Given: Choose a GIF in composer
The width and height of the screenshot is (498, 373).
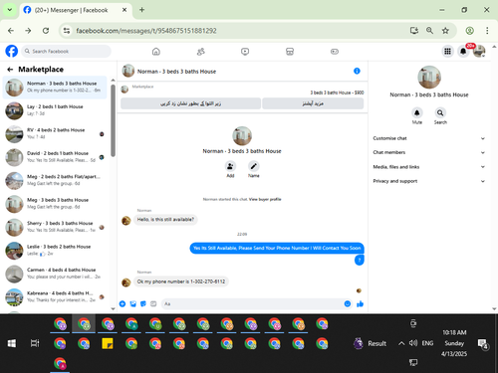Looking at the screenshot, I should coord(153,303).
